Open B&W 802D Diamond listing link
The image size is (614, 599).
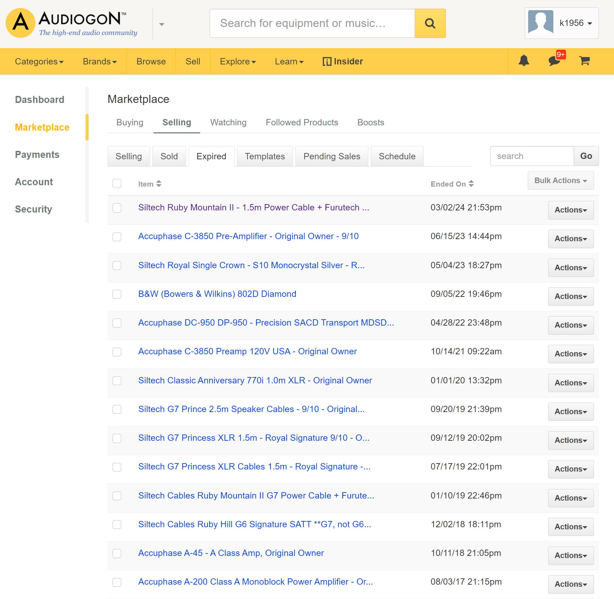click(x=217, y=294)
